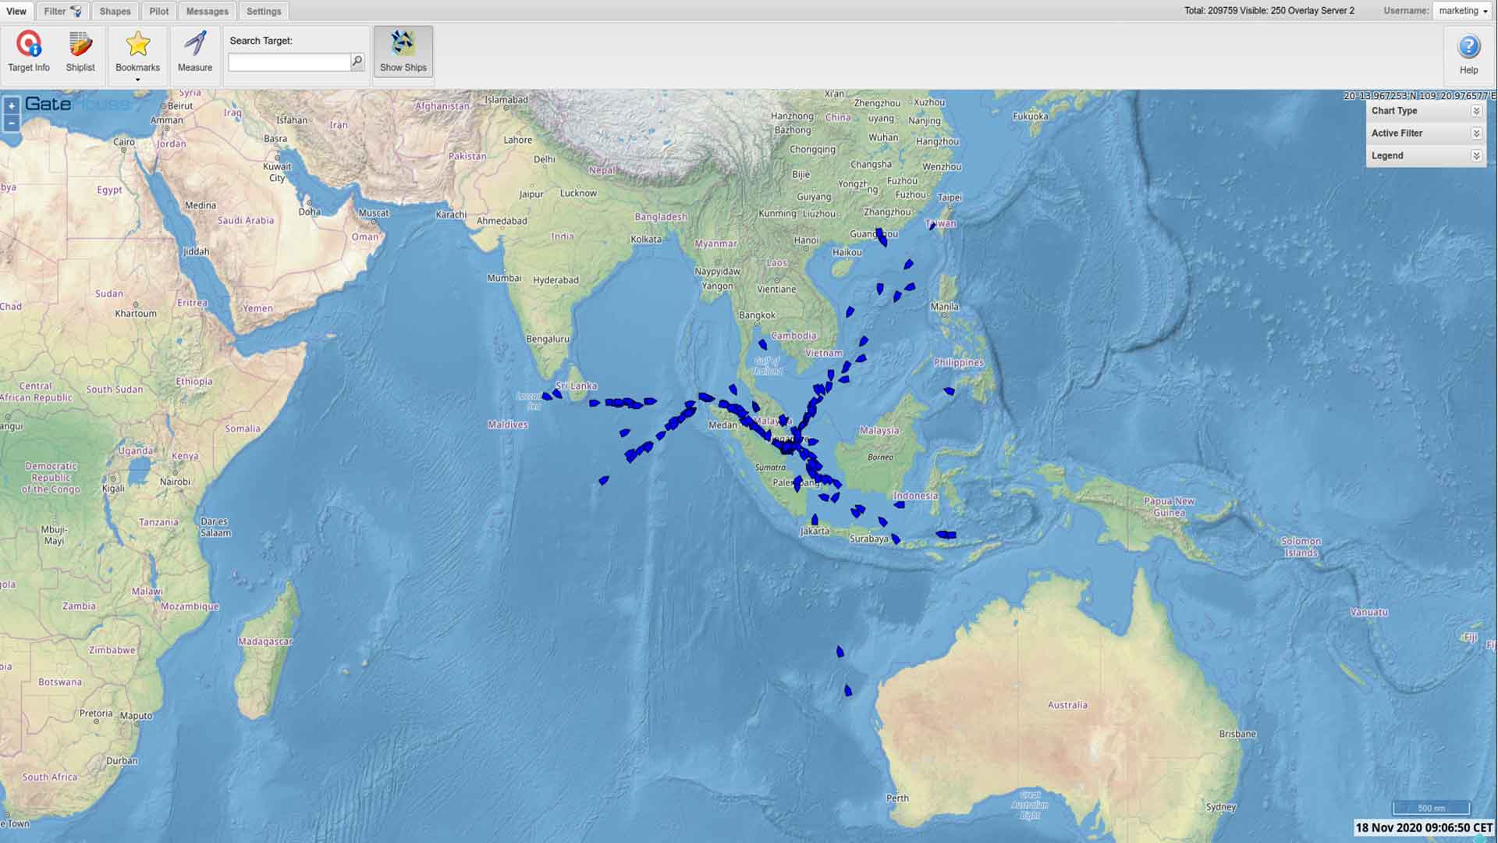This screenshot has width=1498, height=843.
Task: Click the search magnifier icon
Action: (357, 61)
